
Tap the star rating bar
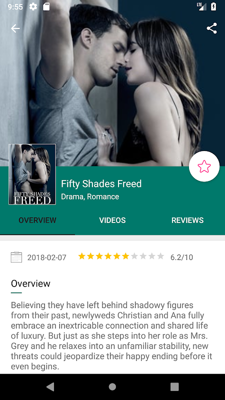[121, 256]
